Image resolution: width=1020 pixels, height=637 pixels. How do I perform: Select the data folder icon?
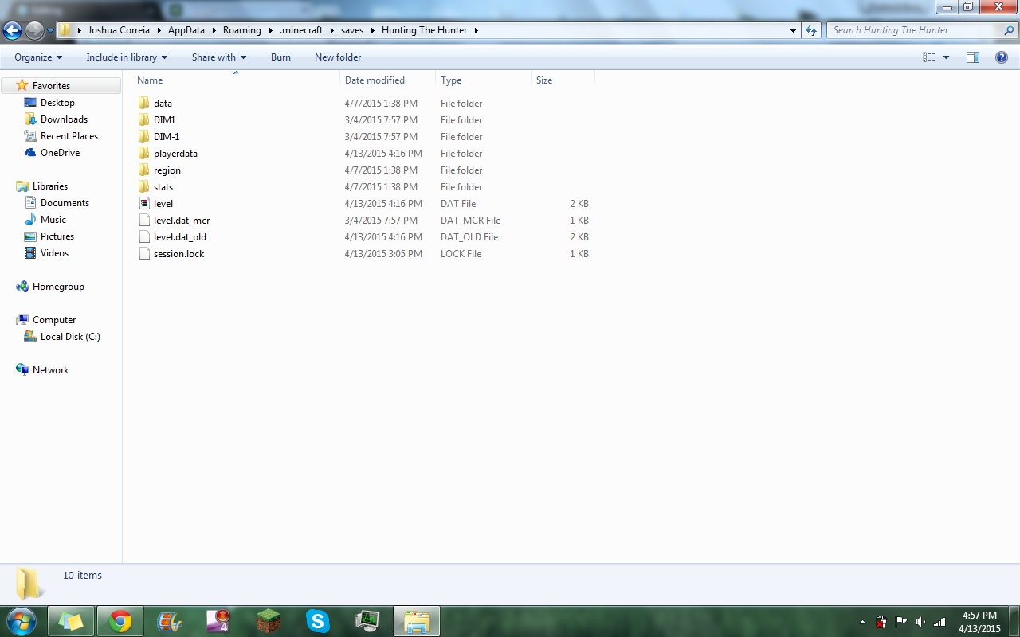(144, 104)
